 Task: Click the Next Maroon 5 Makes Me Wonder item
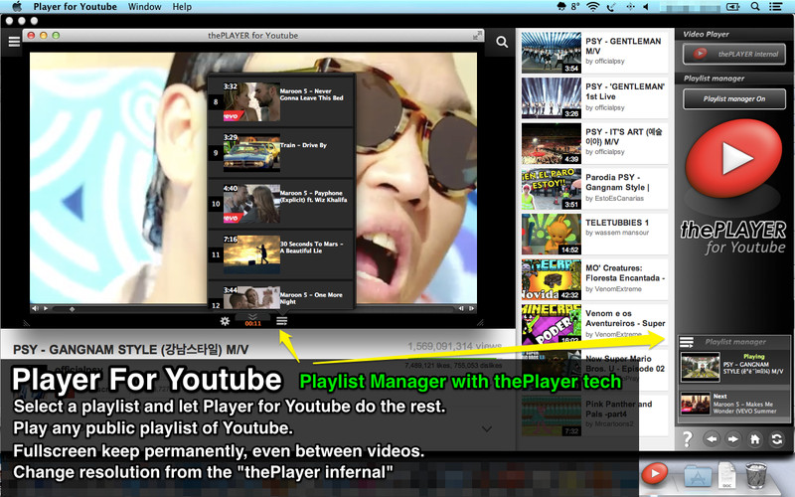point(733,405)
